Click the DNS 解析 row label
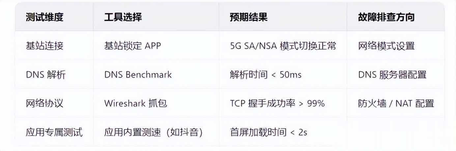456x151 pixels. pos(46,75)
